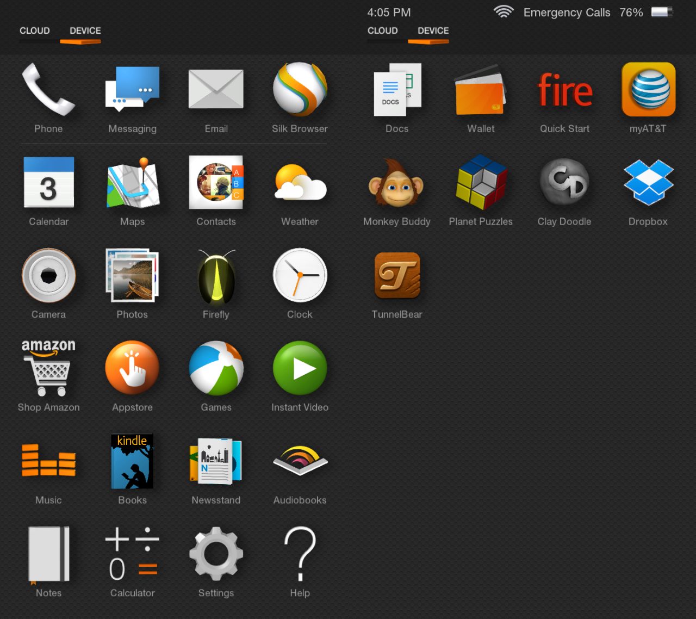This screenshot has height=619, width=696.
Task: Switch to the right CLOUD tab
Action: (383, 31)
